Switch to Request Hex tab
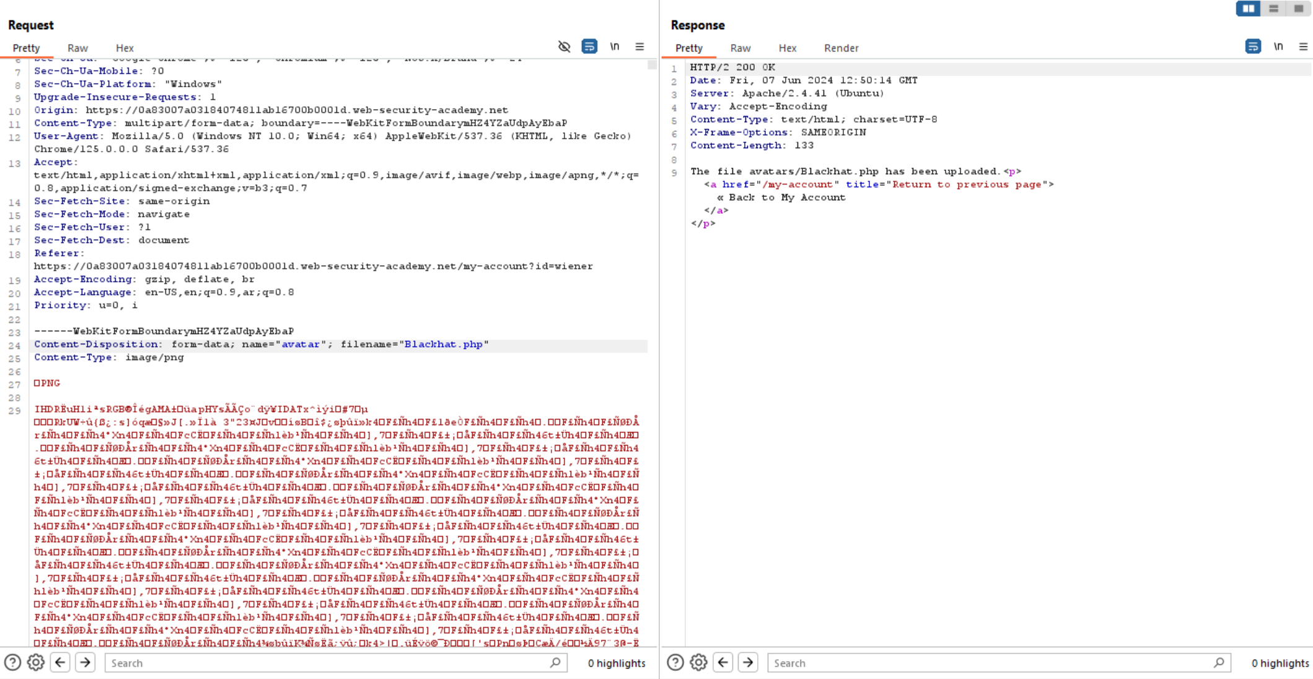The width and height of the screenshot is (1313, 679). coord(125,48)
